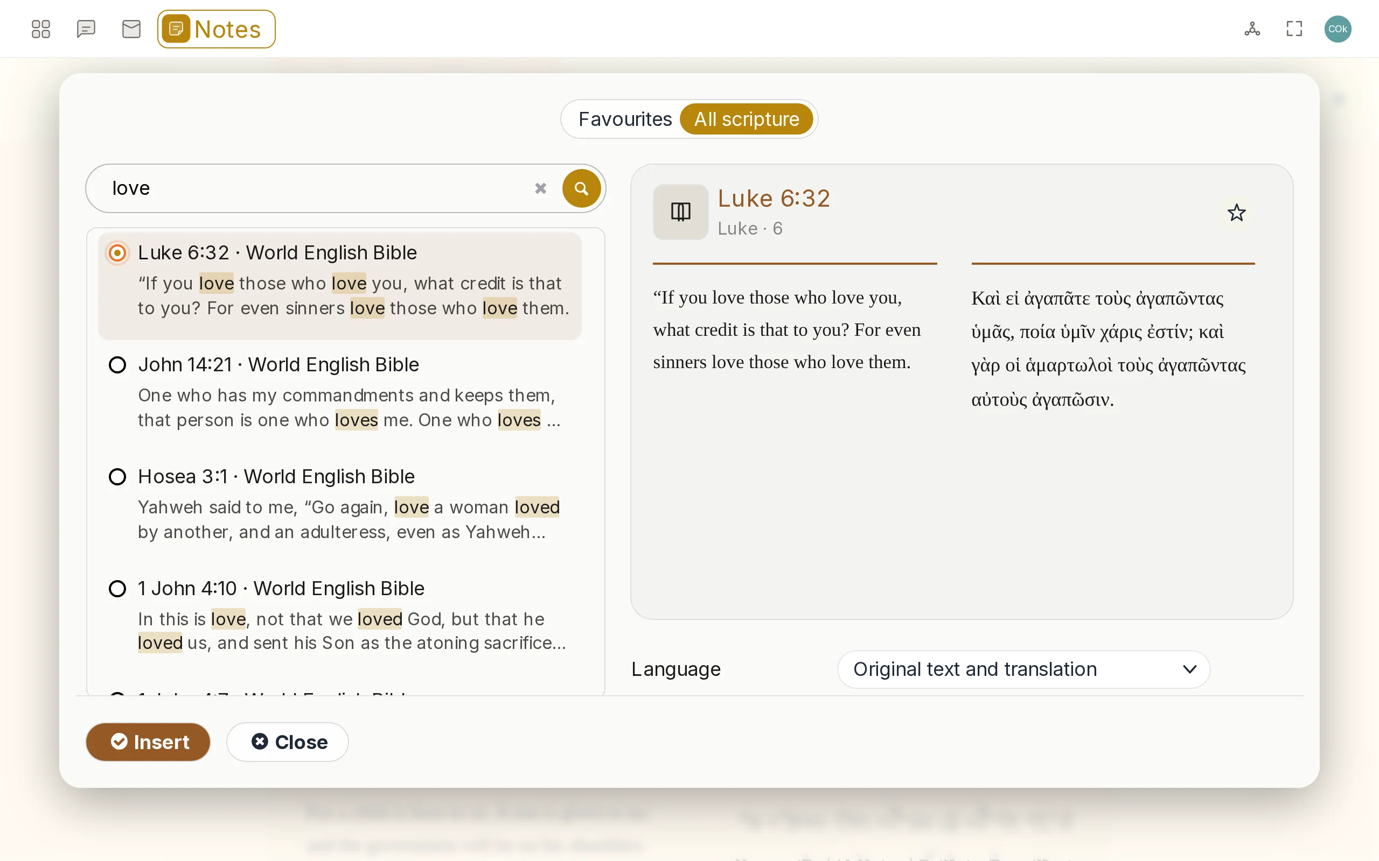Switch to the Favourites tab

click(624, 119)
